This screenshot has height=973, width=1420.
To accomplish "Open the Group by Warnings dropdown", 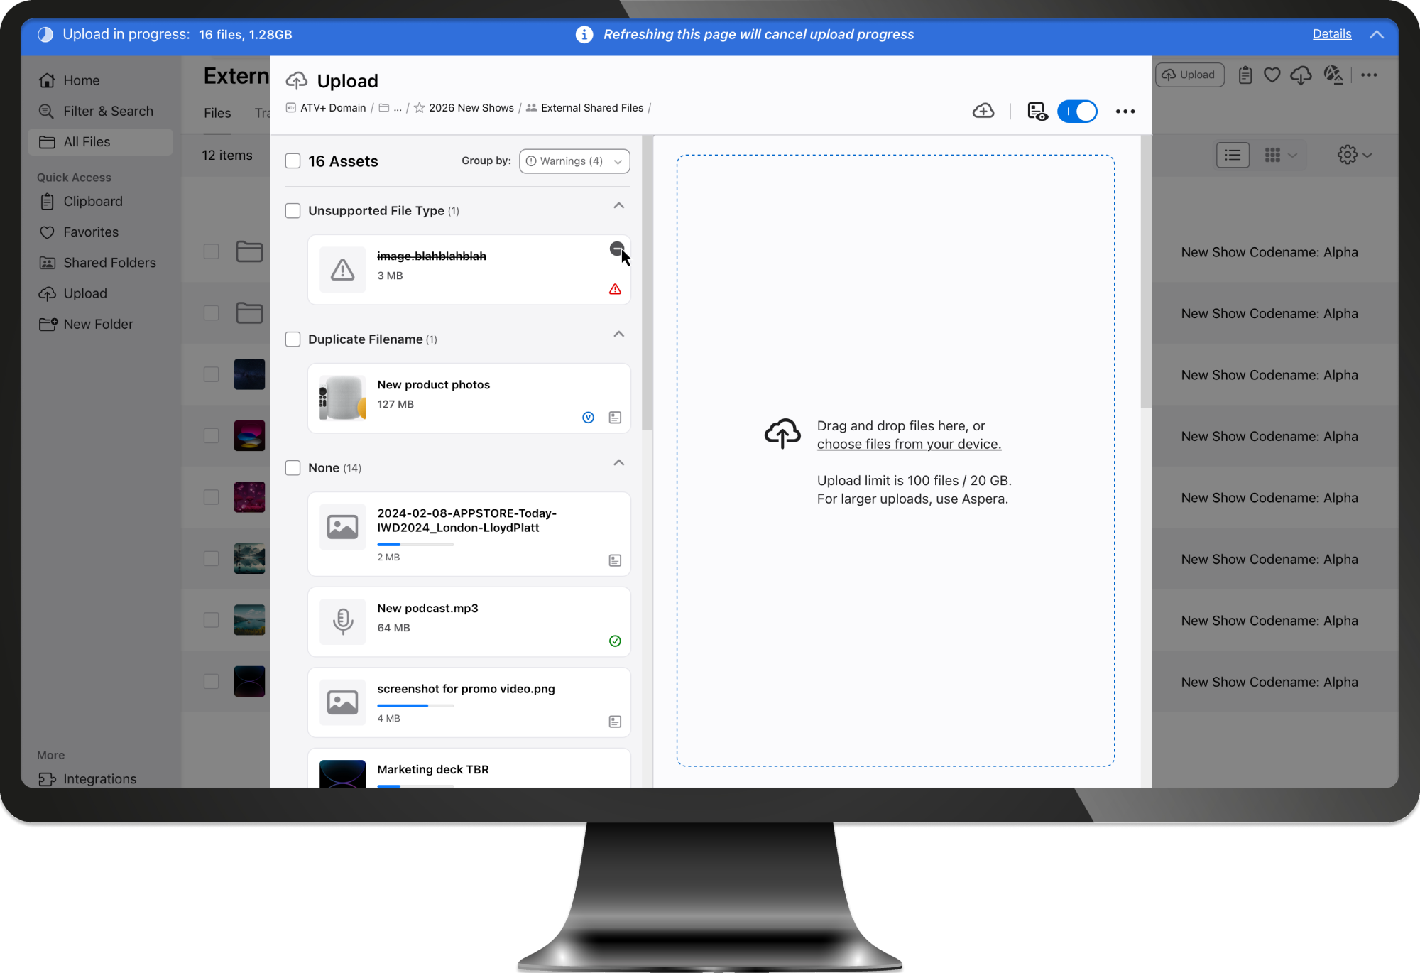I will coord(574,161).
